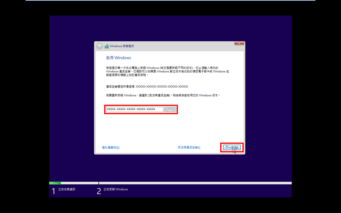The height and width of the screenshot is (213, 341).
Task: Click the back arrow in the setup window
Action: click(99, 46)
